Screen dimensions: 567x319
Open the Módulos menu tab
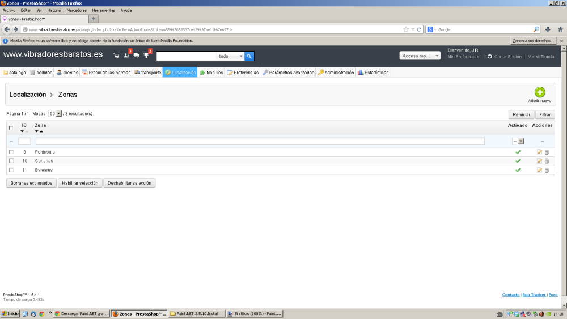point(211,73)
